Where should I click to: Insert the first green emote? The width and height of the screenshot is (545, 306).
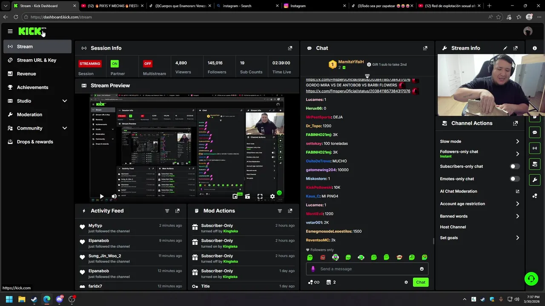point(310,258)
